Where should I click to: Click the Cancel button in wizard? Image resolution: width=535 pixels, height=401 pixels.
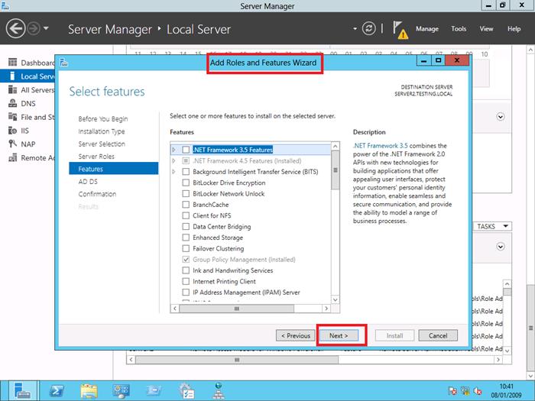click(x=438, y=335)
